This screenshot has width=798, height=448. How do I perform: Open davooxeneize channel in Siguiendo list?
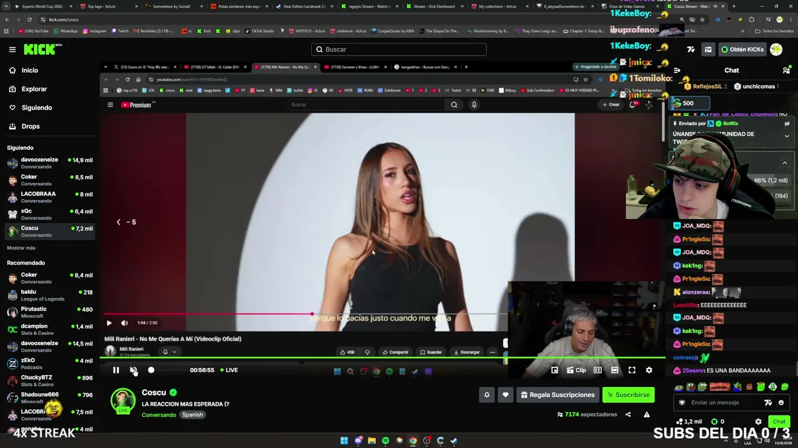[50, 163]
